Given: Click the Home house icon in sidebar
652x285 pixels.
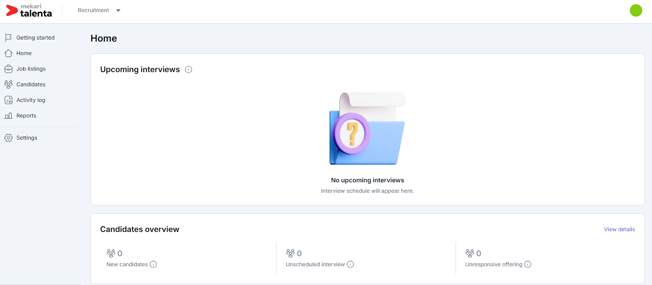Looking at the screenshot, I should 8,53.
